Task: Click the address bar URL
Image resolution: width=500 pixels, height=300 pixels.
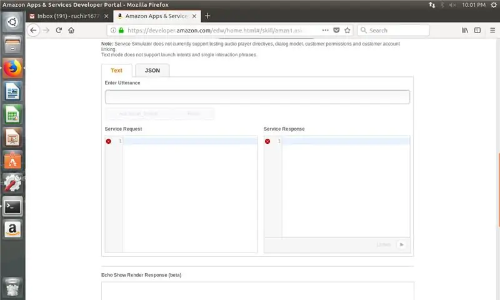Action: tap(215, 30)
